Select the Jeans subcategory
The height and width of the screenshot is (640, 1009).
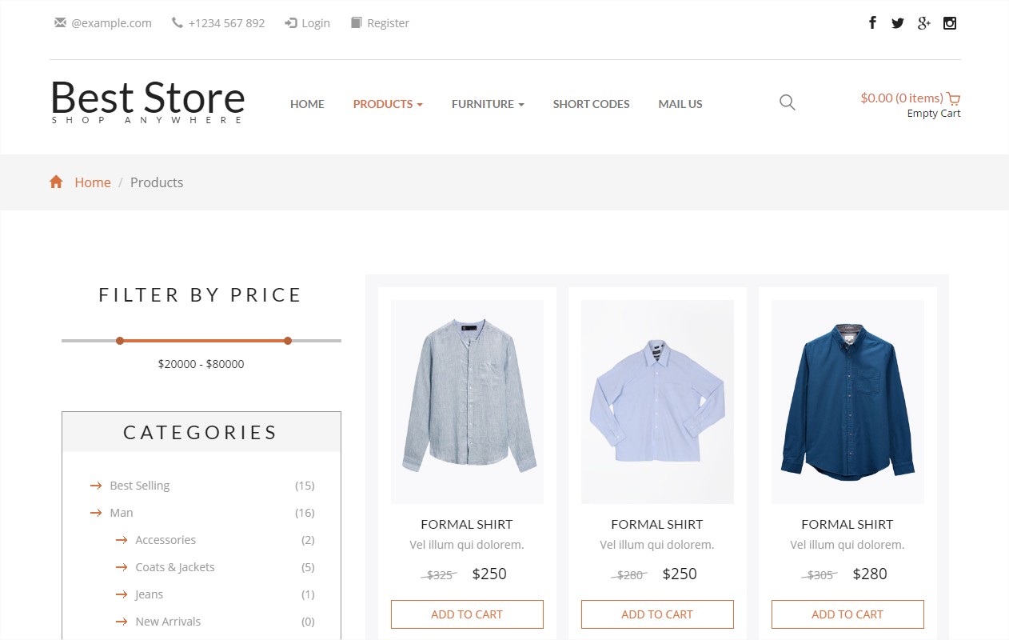tap(150, 594)
